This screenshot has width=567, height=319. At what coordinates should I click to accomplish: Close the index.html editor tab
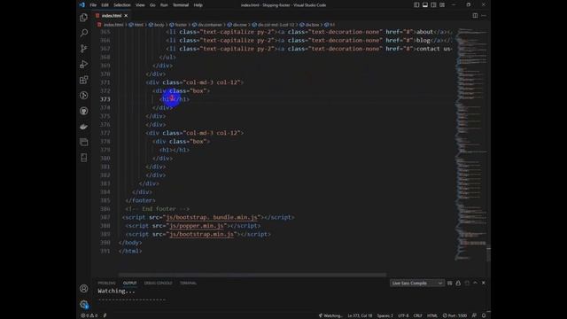[x=126, y=16]
